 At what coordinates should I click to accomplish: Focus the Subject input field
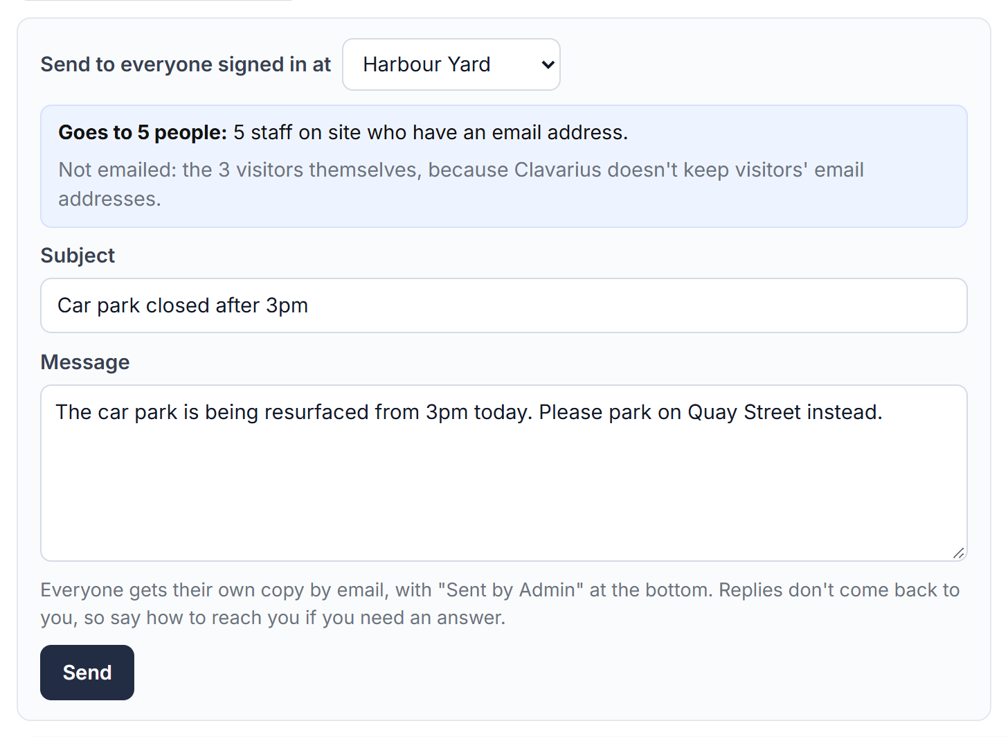[504, 305]
